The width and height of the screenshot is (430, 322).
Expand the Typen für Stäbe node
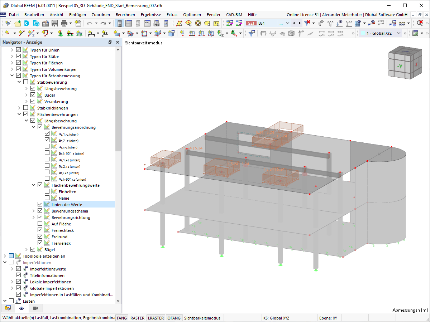(x=12, y=57)
